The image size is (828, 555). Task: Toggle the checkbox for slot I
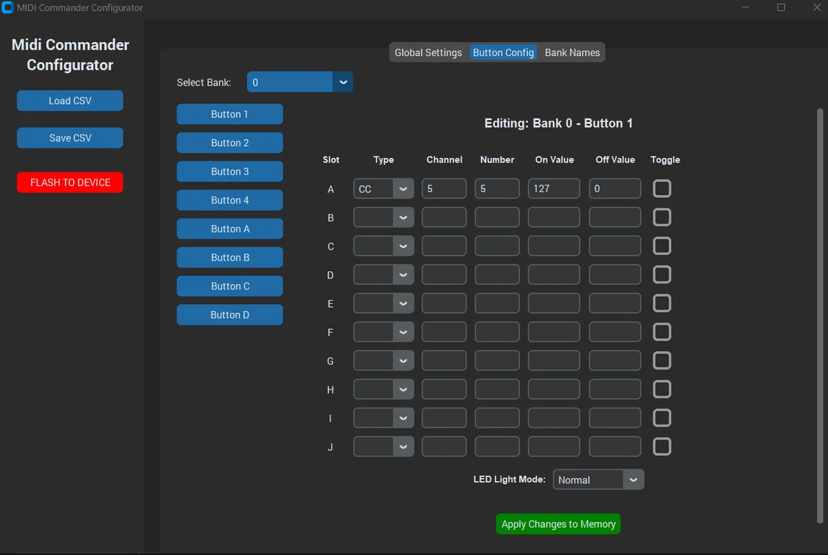tap(662, 418)
